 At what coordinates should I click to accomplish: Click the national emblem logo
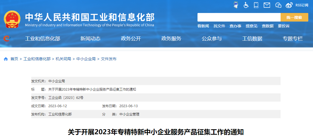(12, 19)
